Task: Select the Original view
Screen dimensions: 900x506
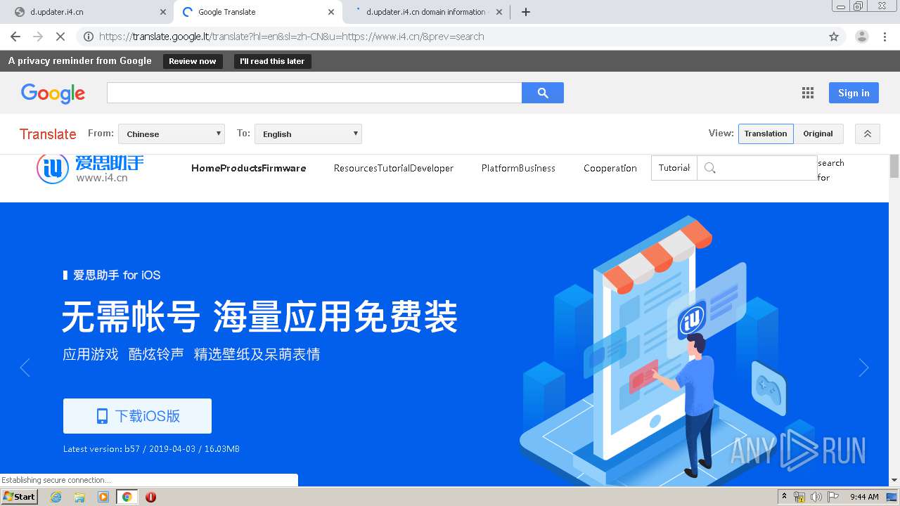Action: point(818,134)
